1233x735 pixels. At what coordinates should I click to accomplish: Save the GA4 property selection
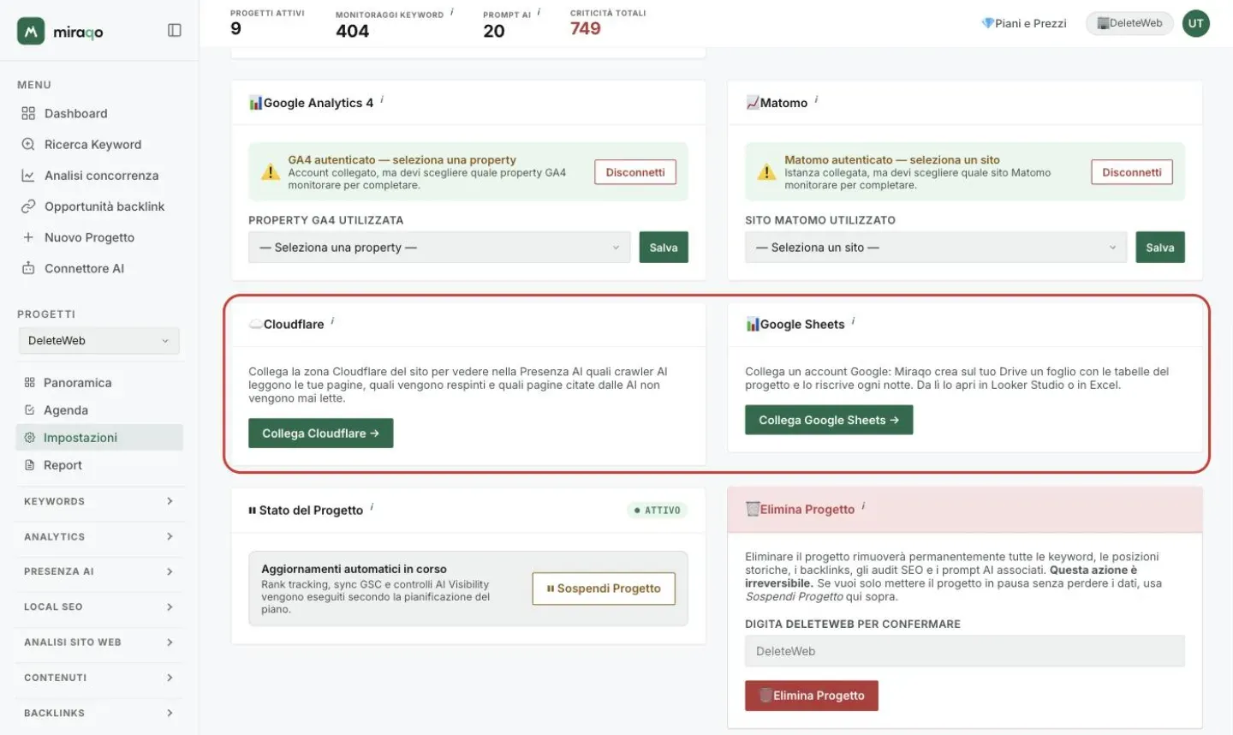click(x=664, y=248)
